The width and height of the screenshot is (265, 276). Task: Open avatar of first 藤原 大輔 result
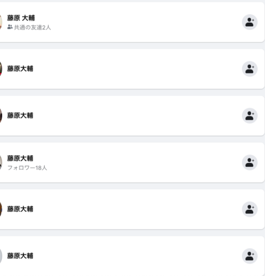pyautogui.click(x=1, y=22)
